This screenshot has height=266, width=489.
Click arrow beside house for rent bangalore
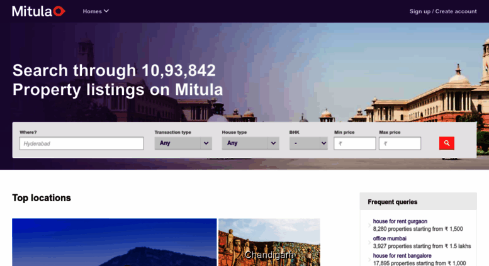pyautogui.click(x=369, y=260)
